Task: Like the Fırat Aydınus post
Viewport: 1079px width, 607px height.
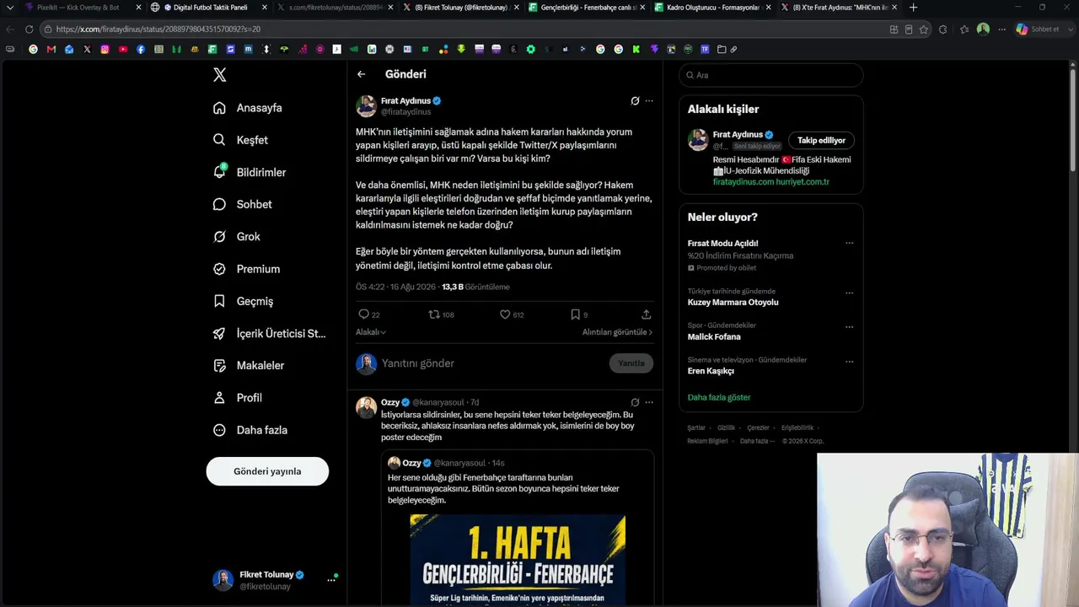Action: tap(505, 314)
